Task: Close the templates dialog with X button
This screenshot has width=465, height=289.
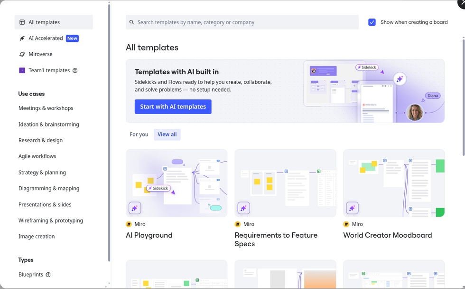Action: tap(461, 3)
